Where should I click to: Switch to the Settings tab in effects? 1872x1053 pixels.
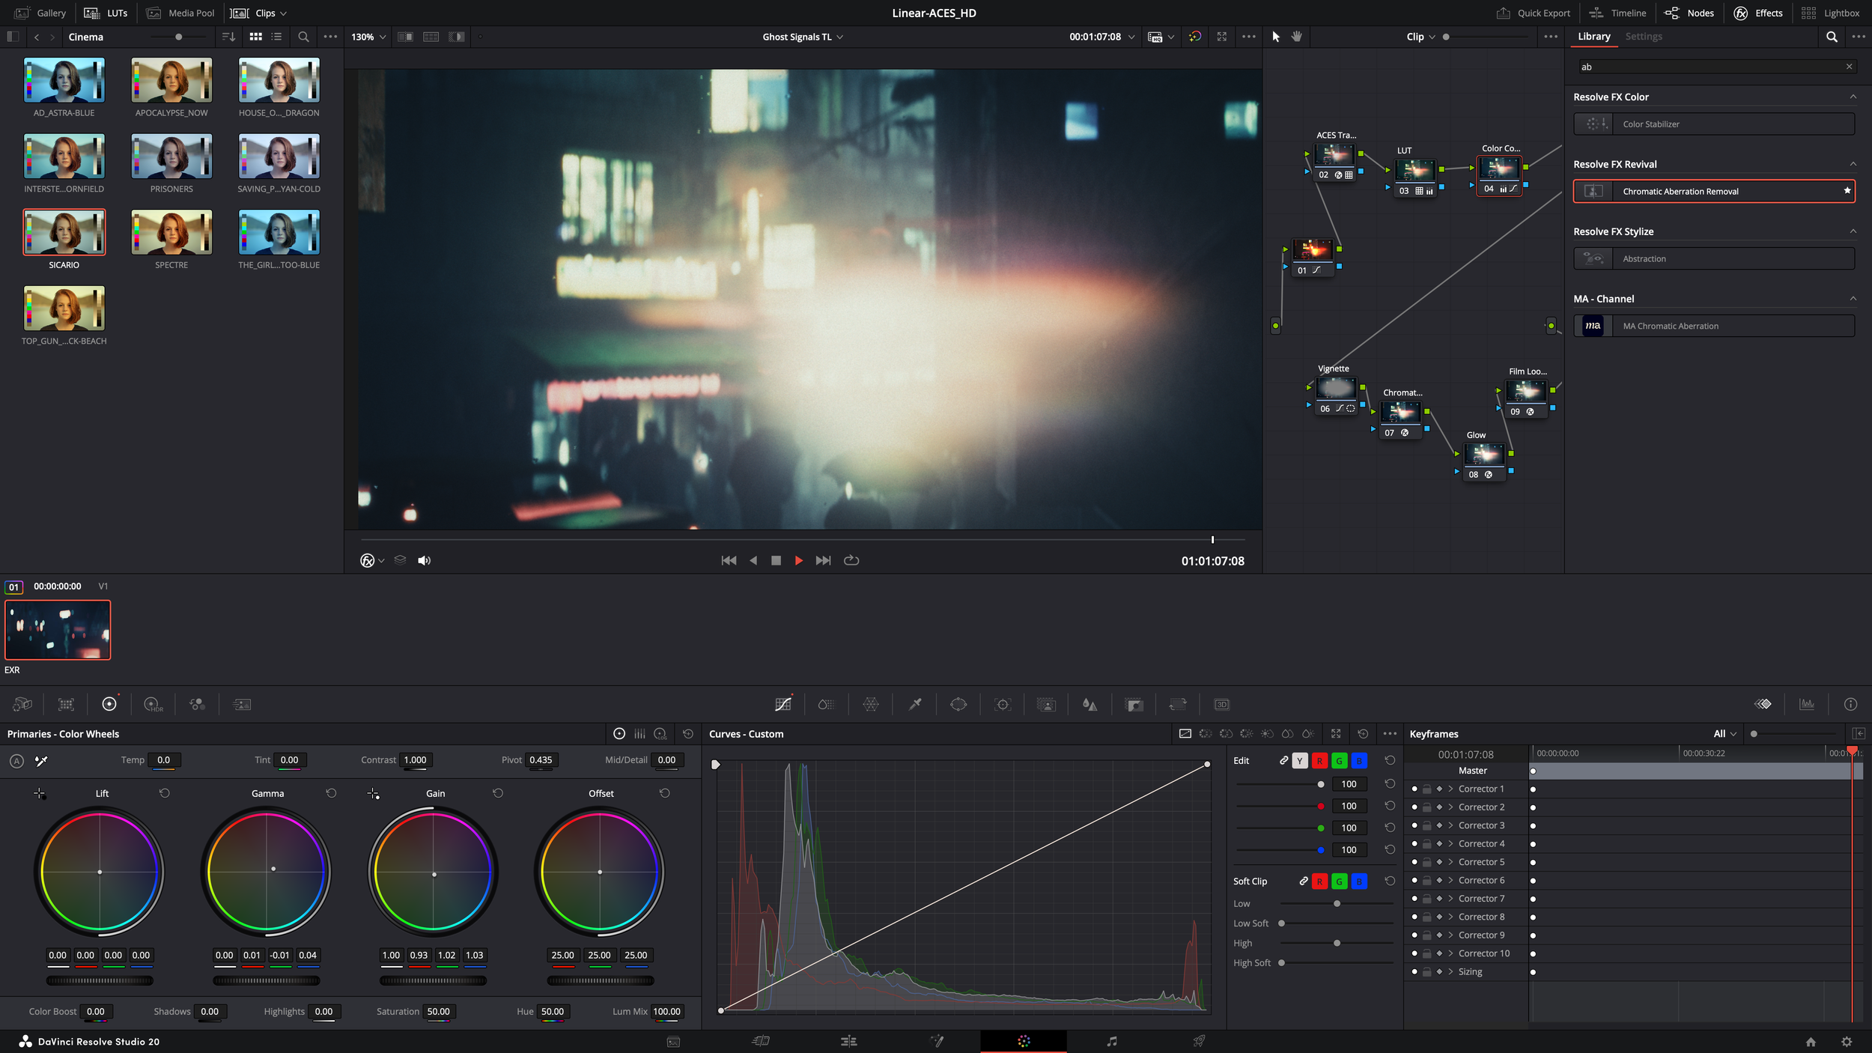click(x=1643, y=36)
